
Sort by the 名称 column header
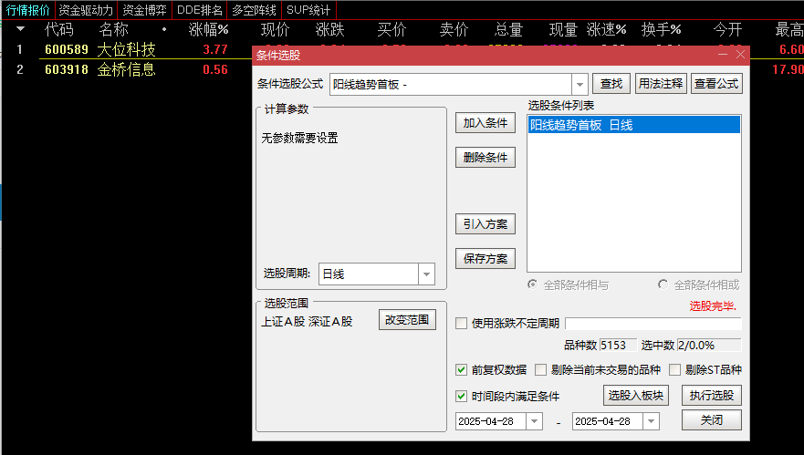[x=113, y=30]
